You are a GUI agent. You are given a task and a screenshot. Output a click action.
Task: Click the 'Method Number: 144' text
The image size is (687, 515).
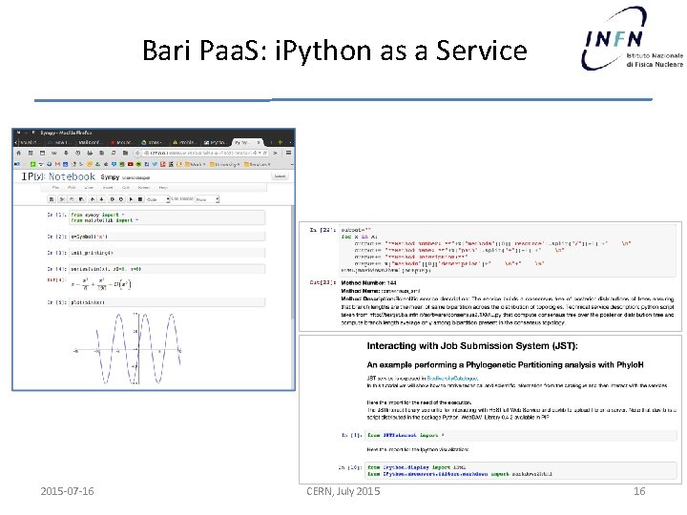(368, 283)
